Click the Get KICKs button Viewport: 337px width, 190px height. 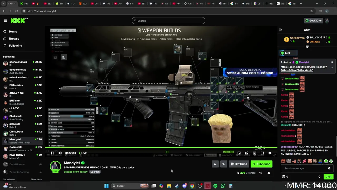[313, 21]
